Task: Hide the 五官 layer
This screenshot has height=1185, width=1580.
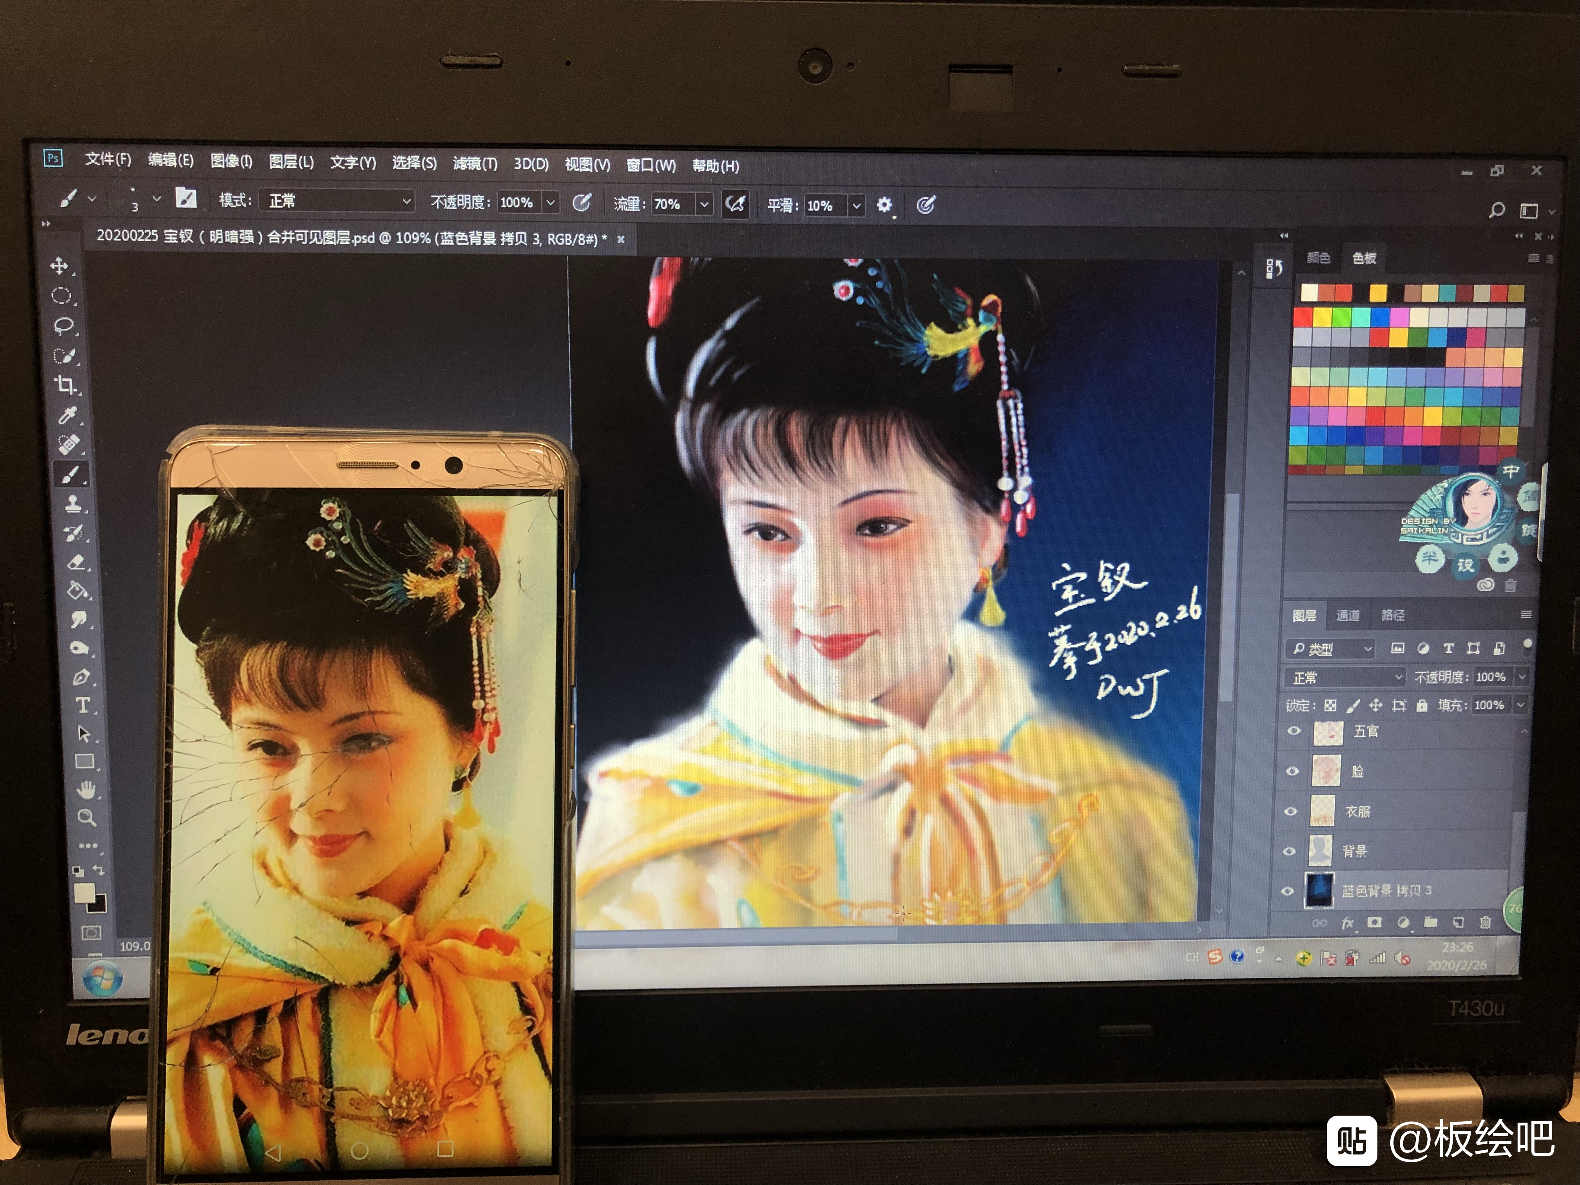Action: 1294,731
